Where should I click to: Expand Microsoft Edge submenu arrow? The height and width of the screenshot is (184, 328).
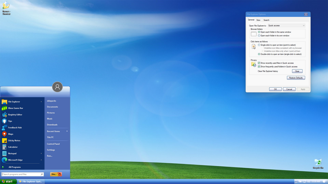pos(41,160)
